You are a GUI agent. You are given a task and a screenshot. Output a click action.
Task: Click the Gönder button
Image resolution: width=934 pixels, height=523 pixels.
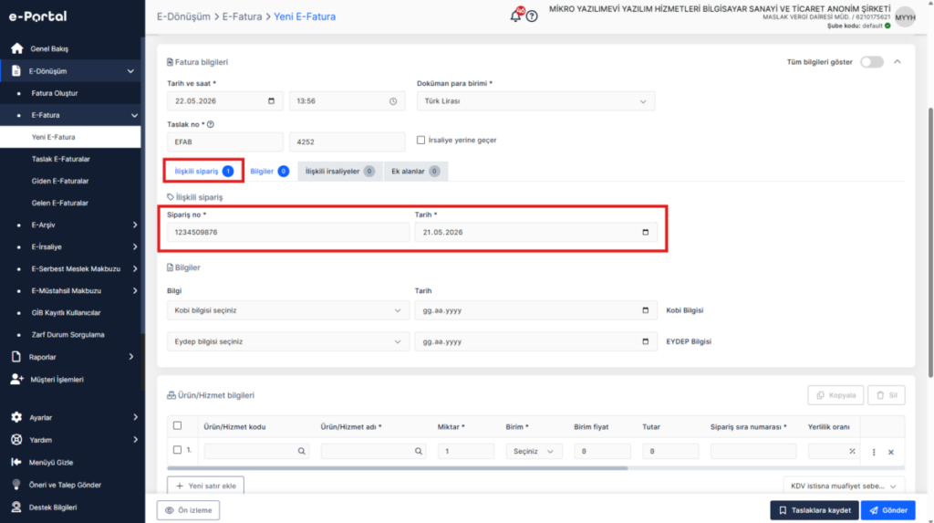tap(888, 510)
